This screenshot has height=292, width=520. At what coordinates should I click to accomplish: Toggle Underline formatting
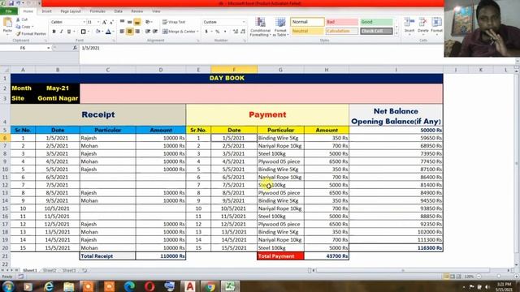(x=69, y=32)
